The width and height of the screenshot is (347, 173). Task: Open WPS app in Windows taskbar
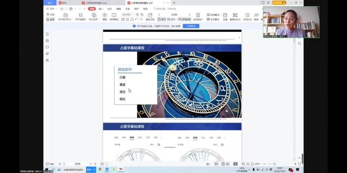pos(120,169)
